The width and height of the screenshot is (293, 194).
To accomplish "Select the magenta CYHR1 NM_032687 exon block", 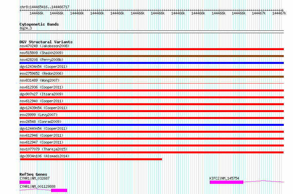I will pos(25,182).
